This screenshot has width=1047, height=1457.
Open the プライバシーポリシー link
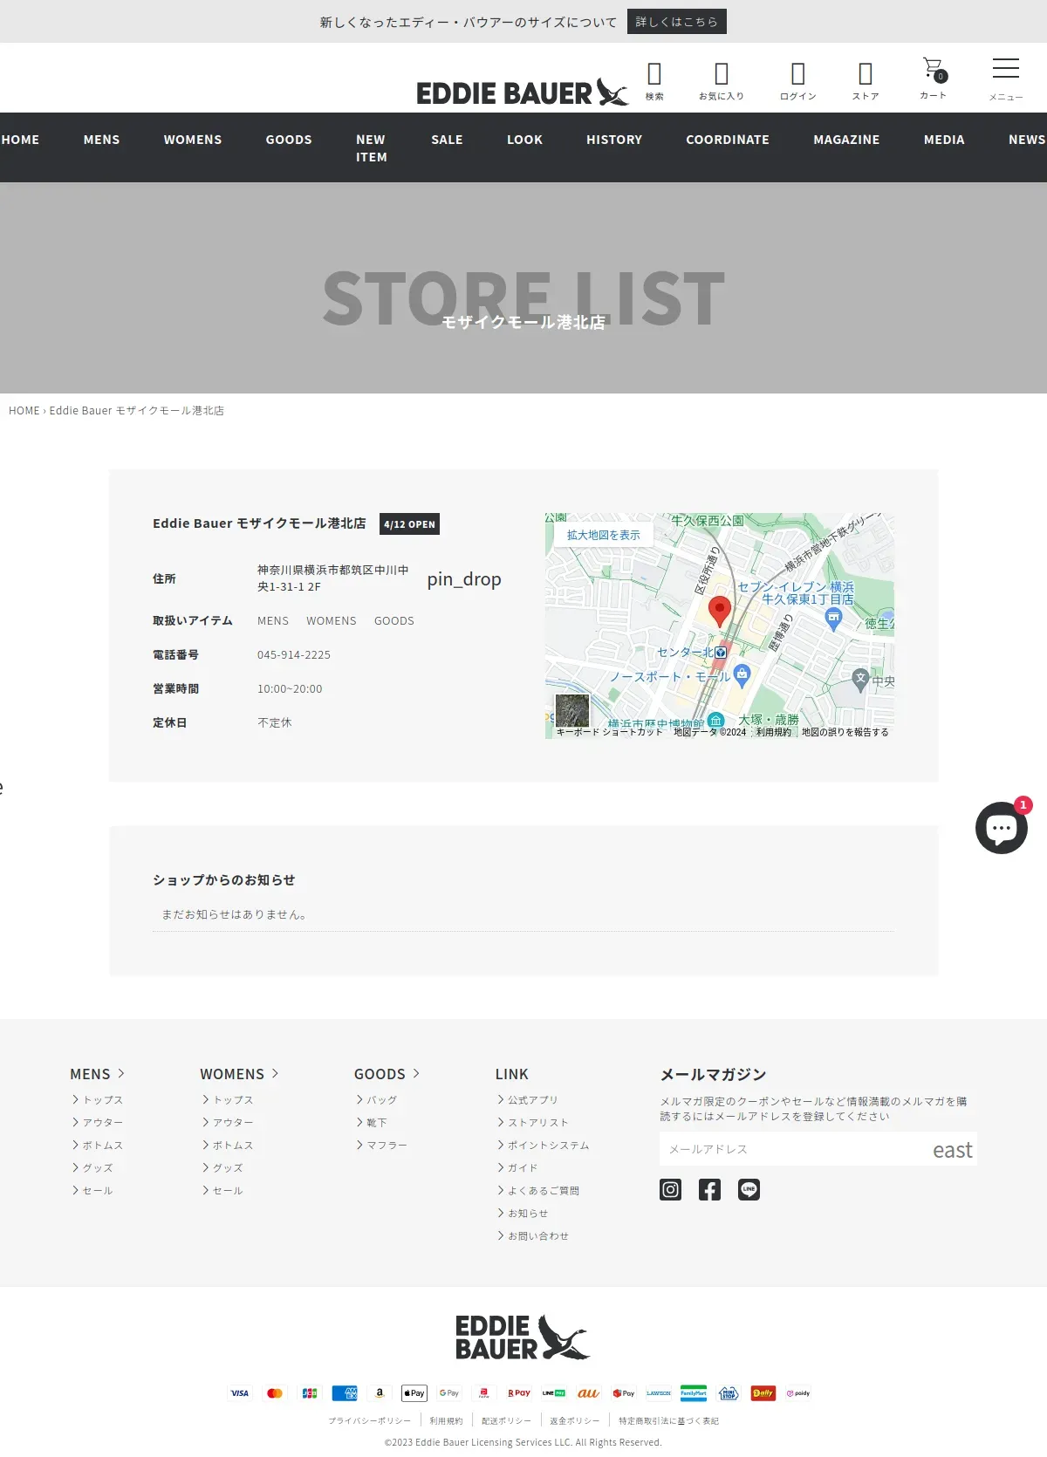369,1421
